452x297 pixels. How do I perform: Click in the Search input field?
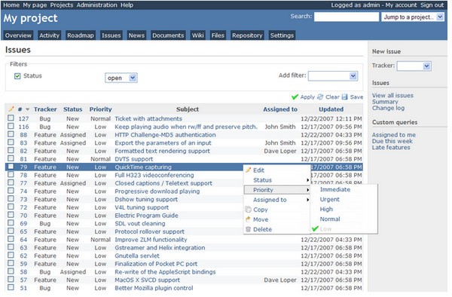(x=347, y=17)
